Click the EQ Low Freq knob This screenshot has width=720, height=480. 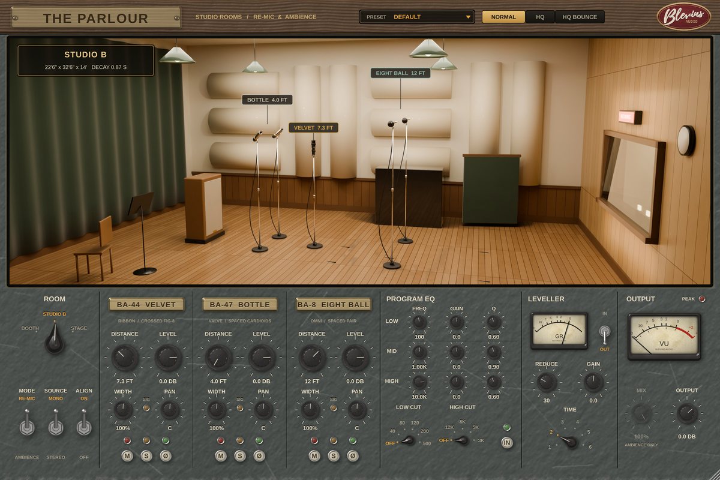tap(419, 322)
